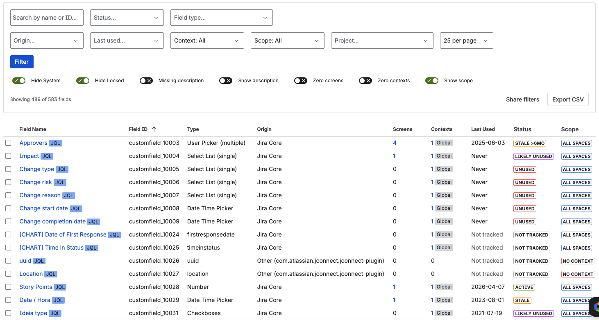Open the Status dropdown
599x320 pixels.
tap(127, 18)
